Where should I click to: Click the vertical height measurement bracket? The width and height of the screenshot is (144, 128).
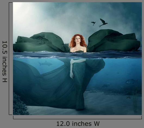(10, 59)
